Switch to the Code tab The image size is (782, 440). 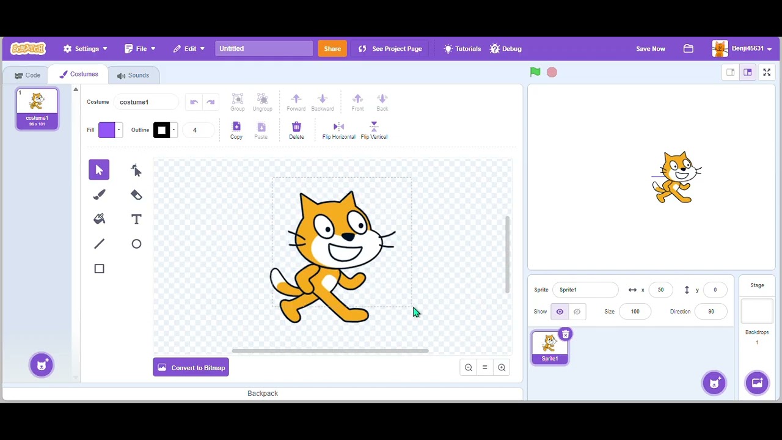click(x=27, y=75)
